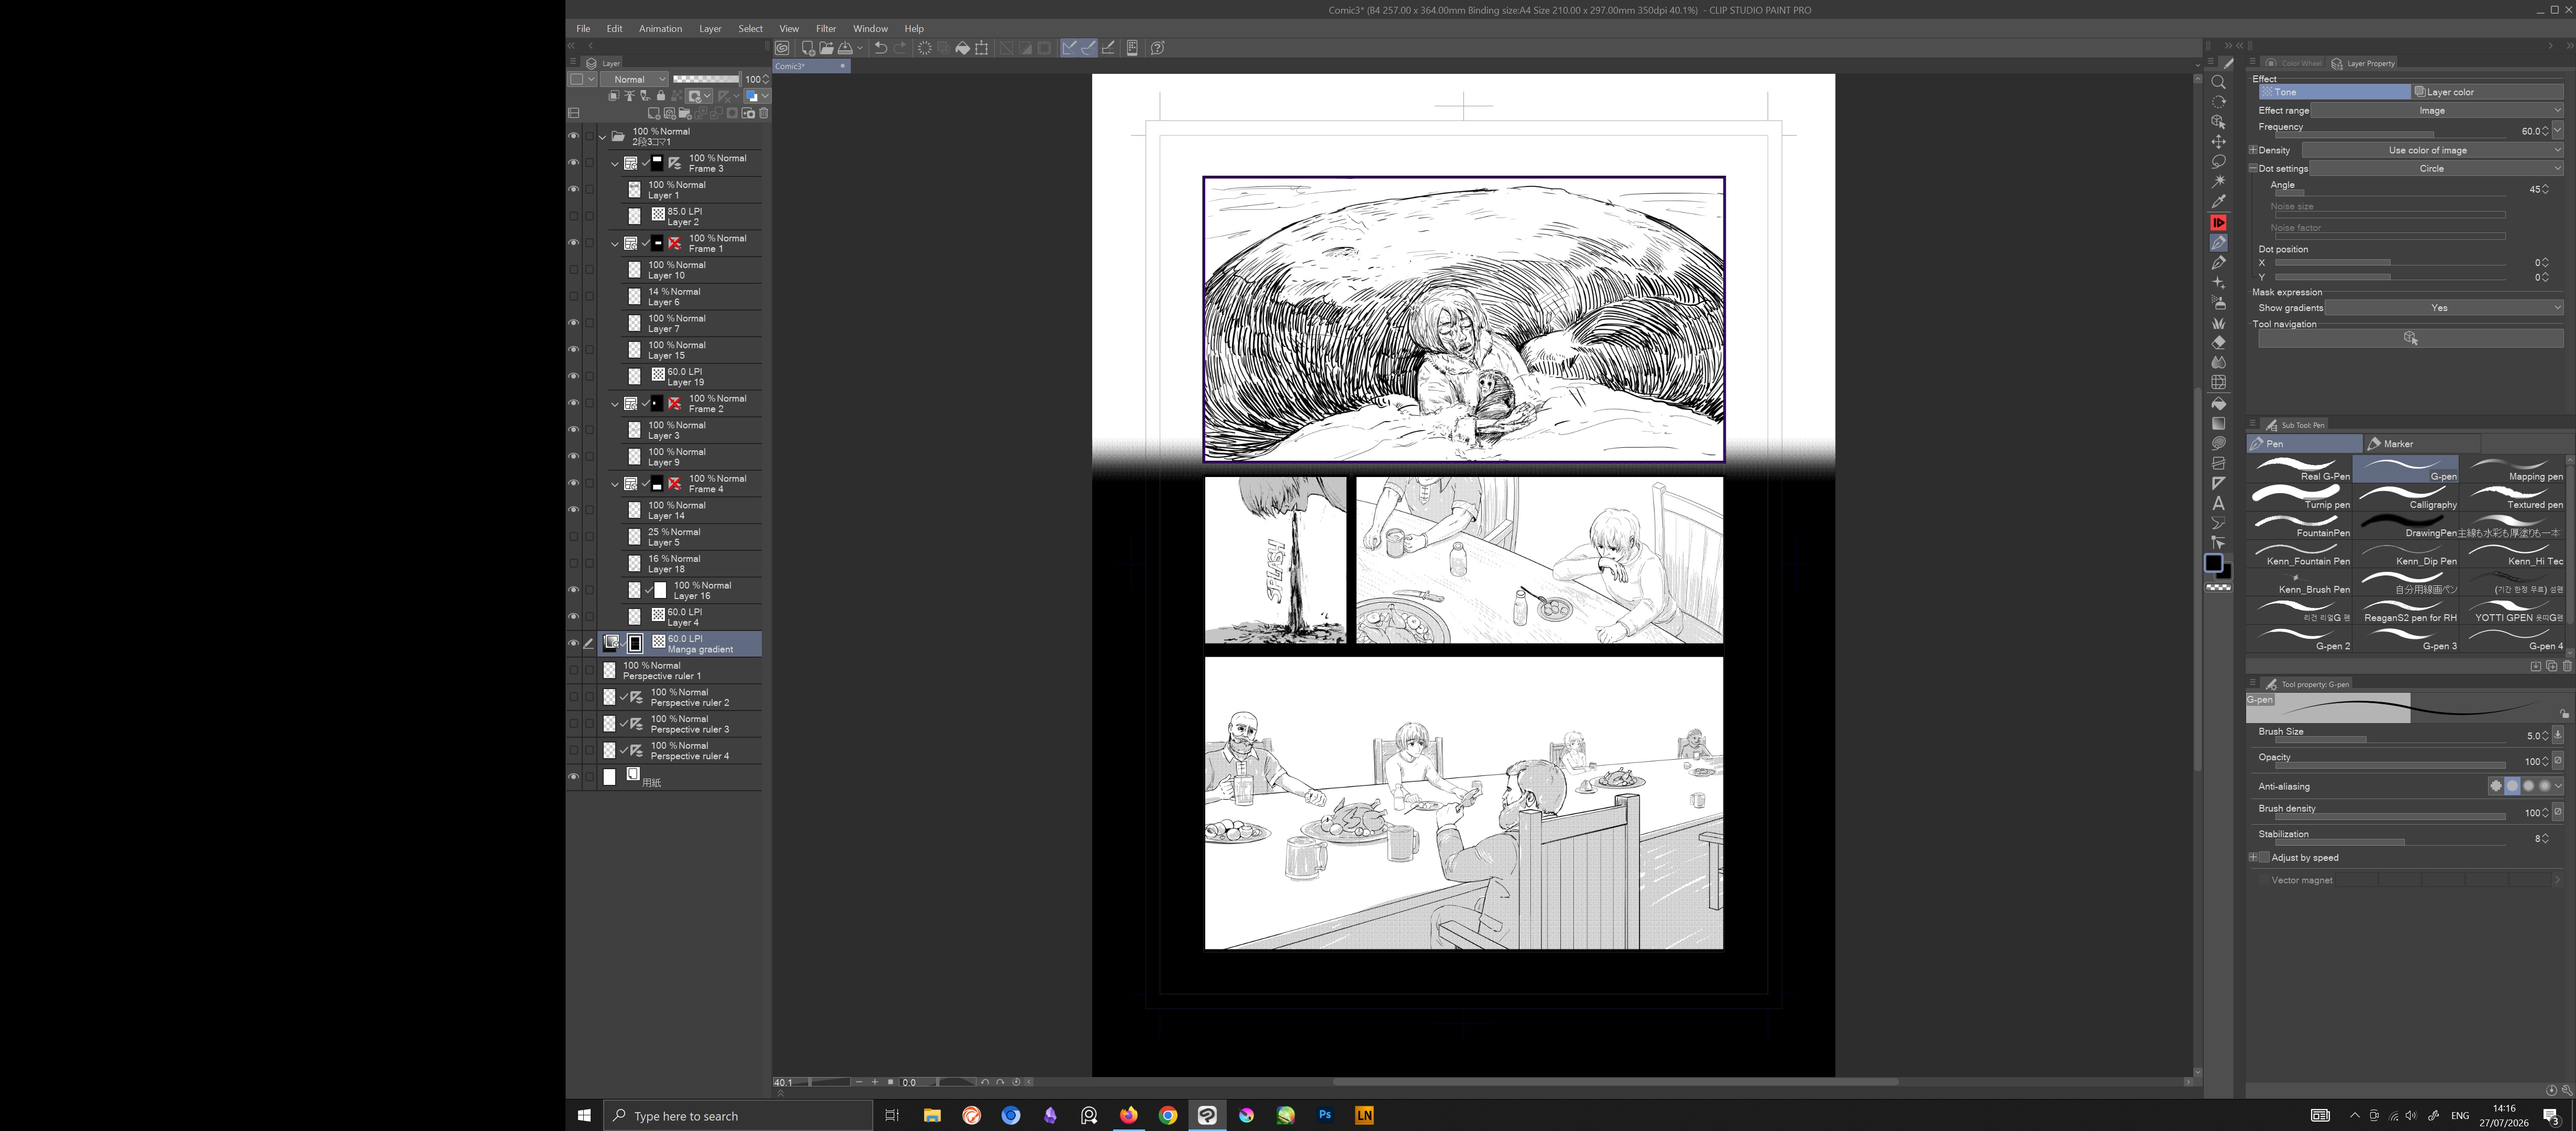Hide the Manga gradient layer eye

point(573,643)
